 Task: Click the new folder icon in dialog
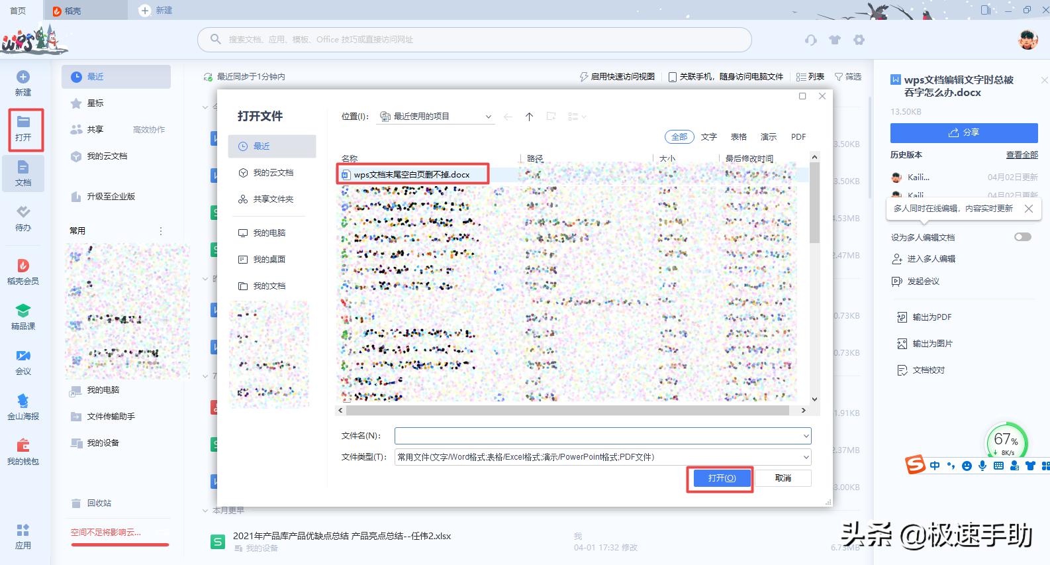[x=551, y=117]
